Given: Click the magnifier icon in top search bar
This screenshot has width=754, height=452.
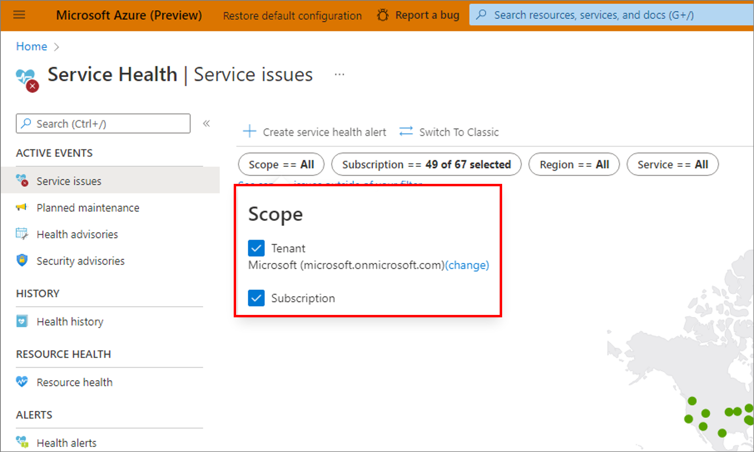Looking at the screenshot, I should 481,15.
